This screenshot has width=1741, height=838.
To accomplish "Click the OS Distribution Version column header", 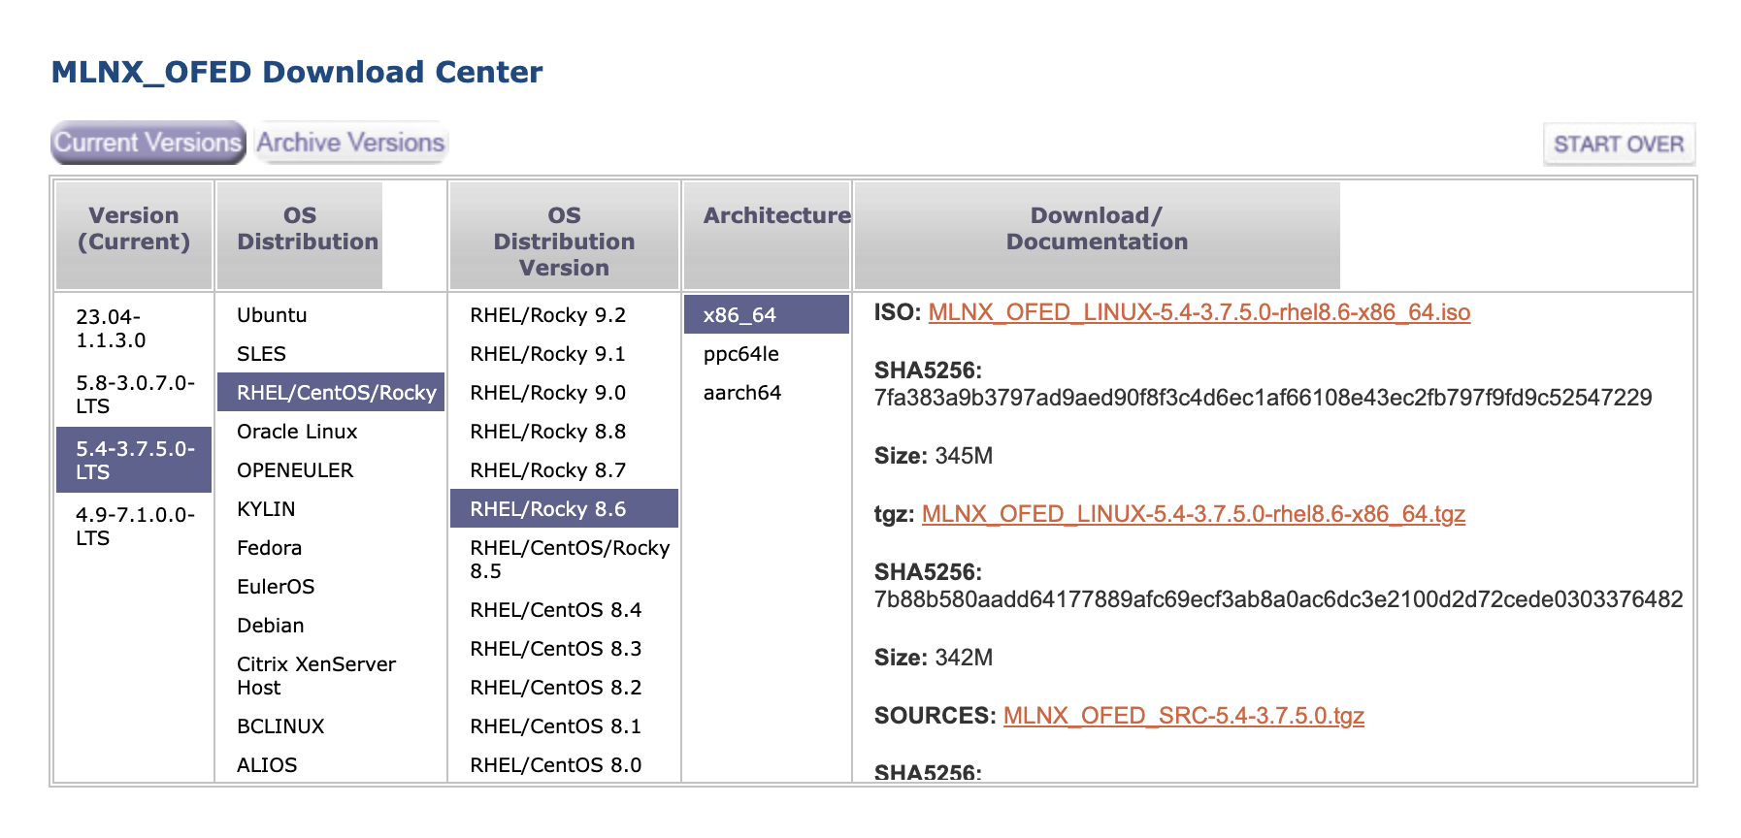I will point(564,236).
